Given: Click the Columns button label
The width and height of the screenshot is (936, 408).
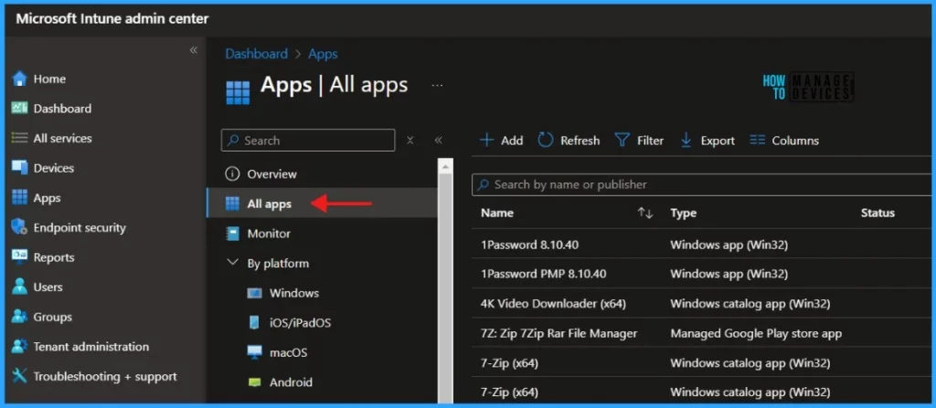Looking at the screenshot, I should click(795, 141).
